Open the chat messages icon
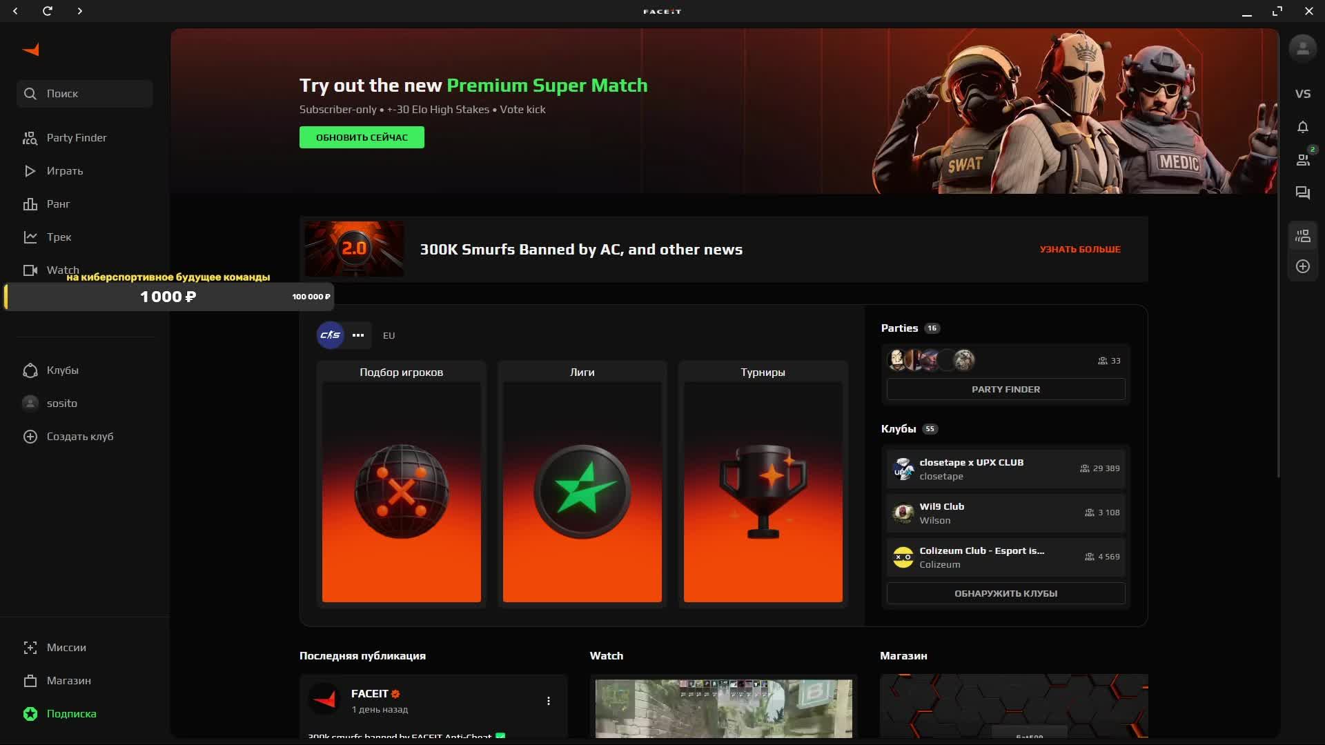The image size is (1325, 745). [1302, 193]
